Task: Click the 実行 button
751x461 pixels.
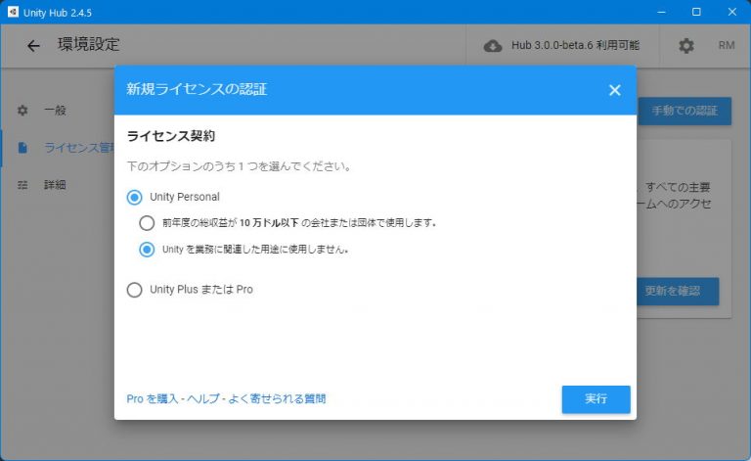Action: click(x=596, y=399)
